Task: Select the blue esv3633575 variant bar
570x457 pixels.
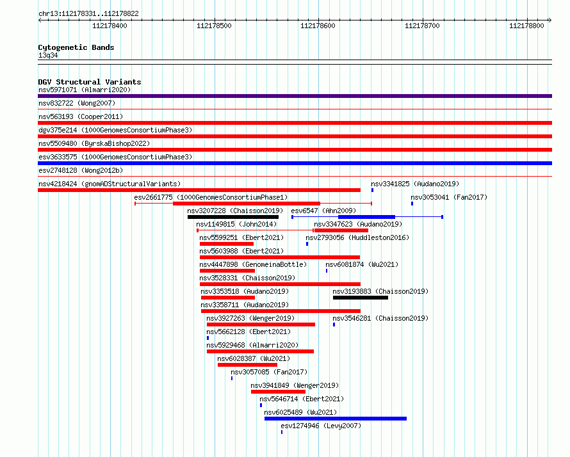Action: pyautogui.click(x=295, y=163)
